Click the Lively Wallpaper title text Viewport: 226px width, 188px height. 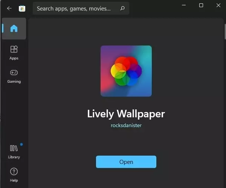click(126, 114)
